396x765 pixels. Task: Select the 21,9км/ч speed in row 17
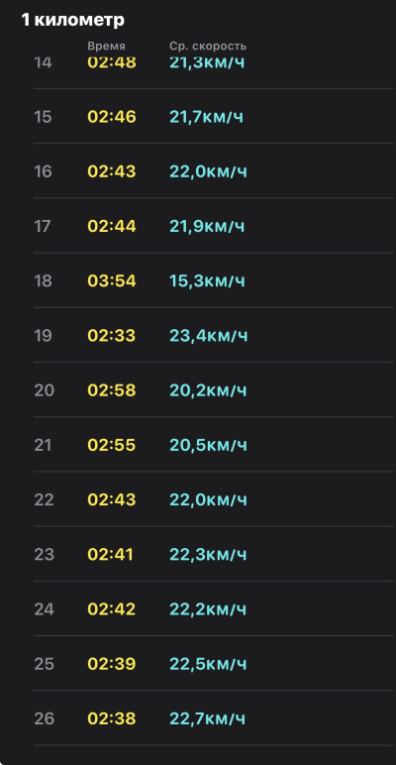pyautogui.click(x=207, y=226)
